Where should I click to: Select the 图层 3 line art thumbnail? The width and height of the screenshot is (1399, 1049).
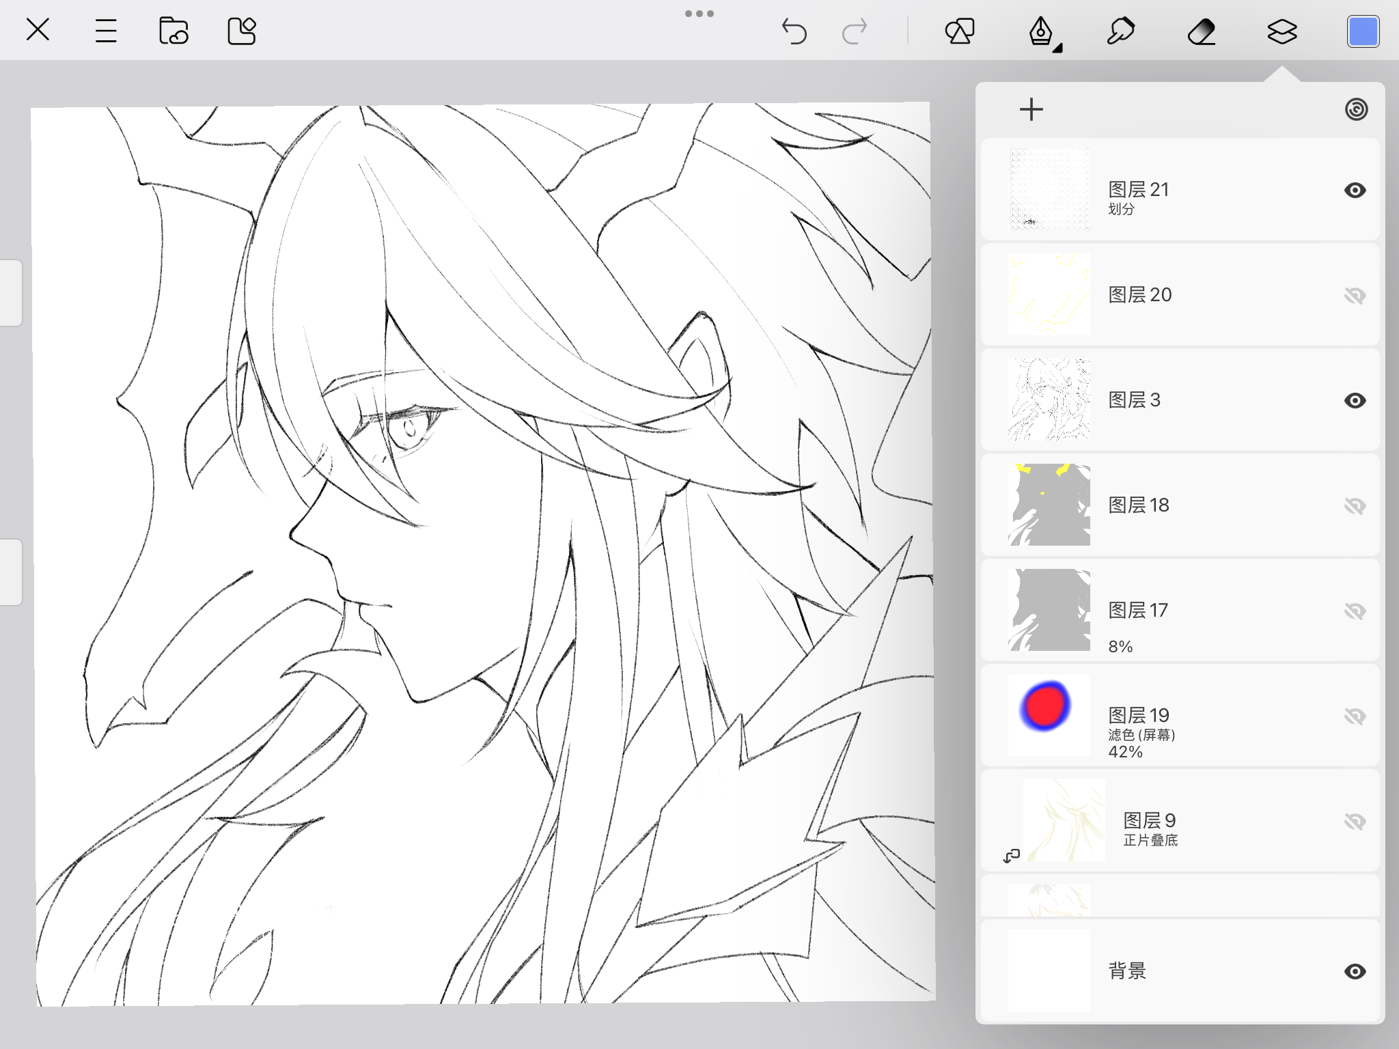pyautogui.click(x=1049, y=400)
